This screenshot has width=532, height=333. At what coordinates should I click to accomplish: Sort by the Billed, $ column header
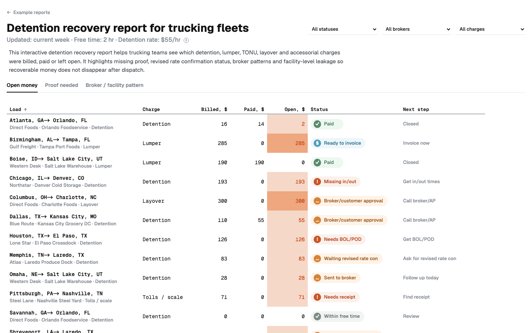[x=214, y=110]
